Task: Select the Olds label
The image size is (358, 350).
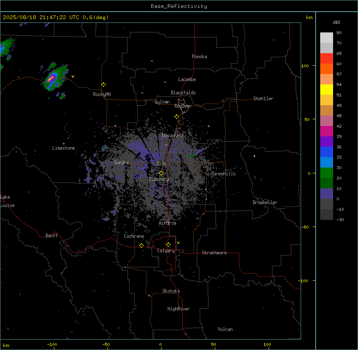Action: click(x=161, y=164)
